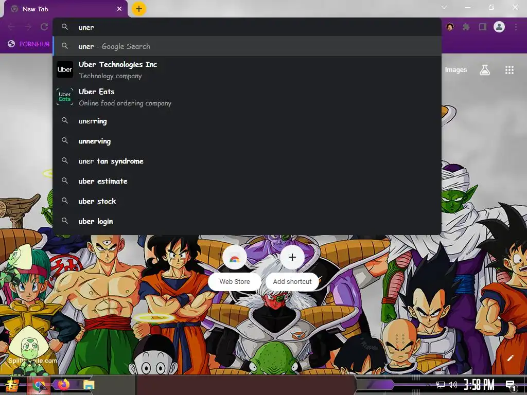Choose the 'uber estimate' suggestion
527x395 pixels.
tap(247, 181)
